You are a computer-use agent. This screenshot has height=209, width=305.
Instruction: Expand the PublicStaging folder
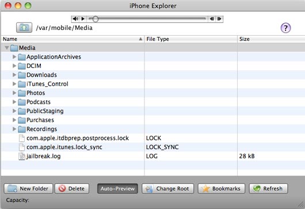pos(14,111)
